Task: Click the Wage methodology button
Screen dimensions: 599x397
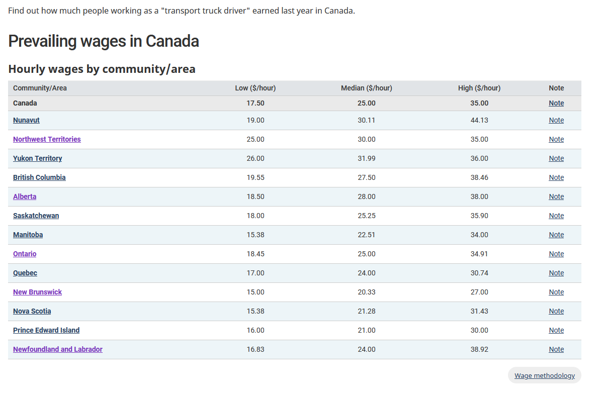Action: coord(544,375)
